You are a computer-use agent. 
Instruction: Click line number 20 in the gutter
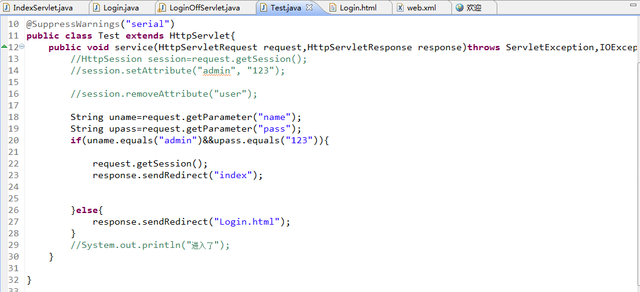13,140
